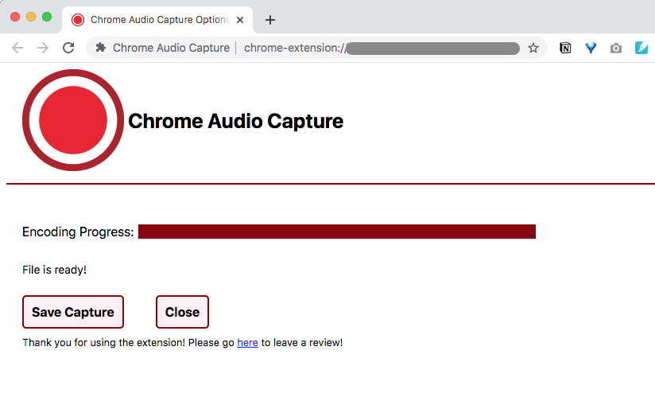Image resolution: width=655 pixels, height=405 pixels.
Task: Click the Encoding Progress bar
Action: tap(337, 232)
